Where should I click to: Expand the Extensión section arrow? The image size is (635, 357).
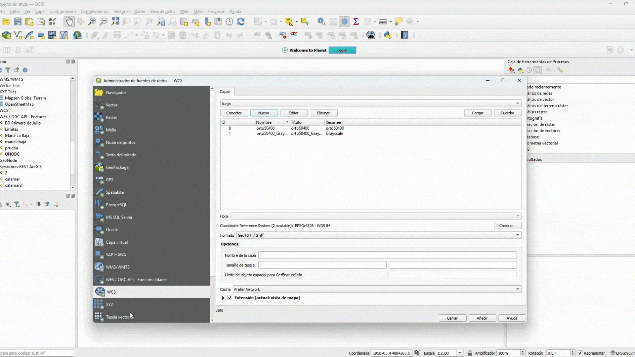(x=223, y=298)
